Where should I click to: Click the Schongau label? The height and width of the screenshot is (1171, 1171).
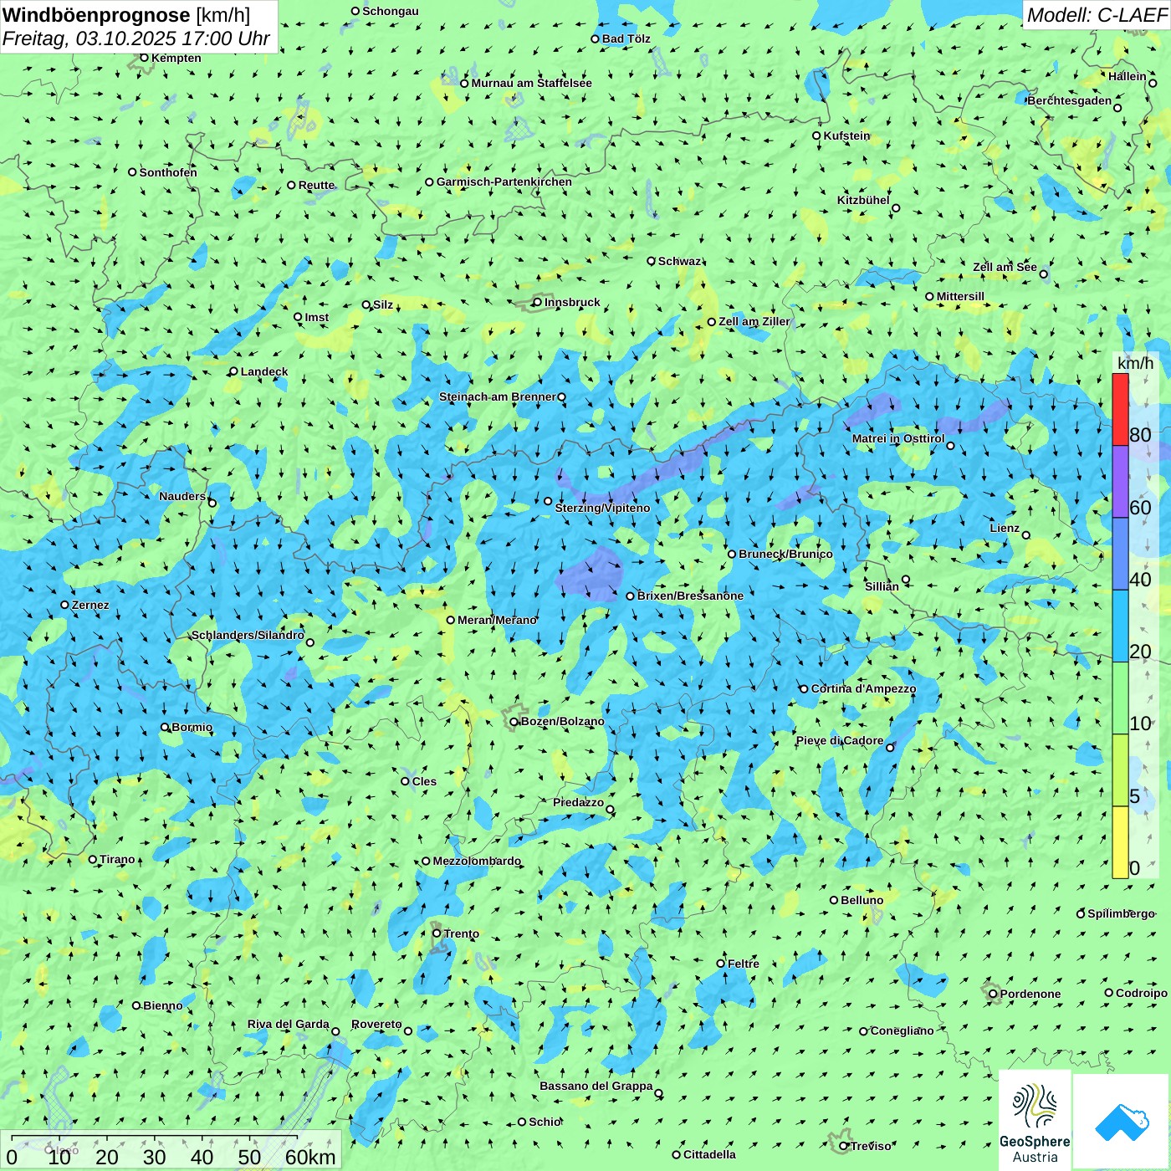tap(391, 11)
